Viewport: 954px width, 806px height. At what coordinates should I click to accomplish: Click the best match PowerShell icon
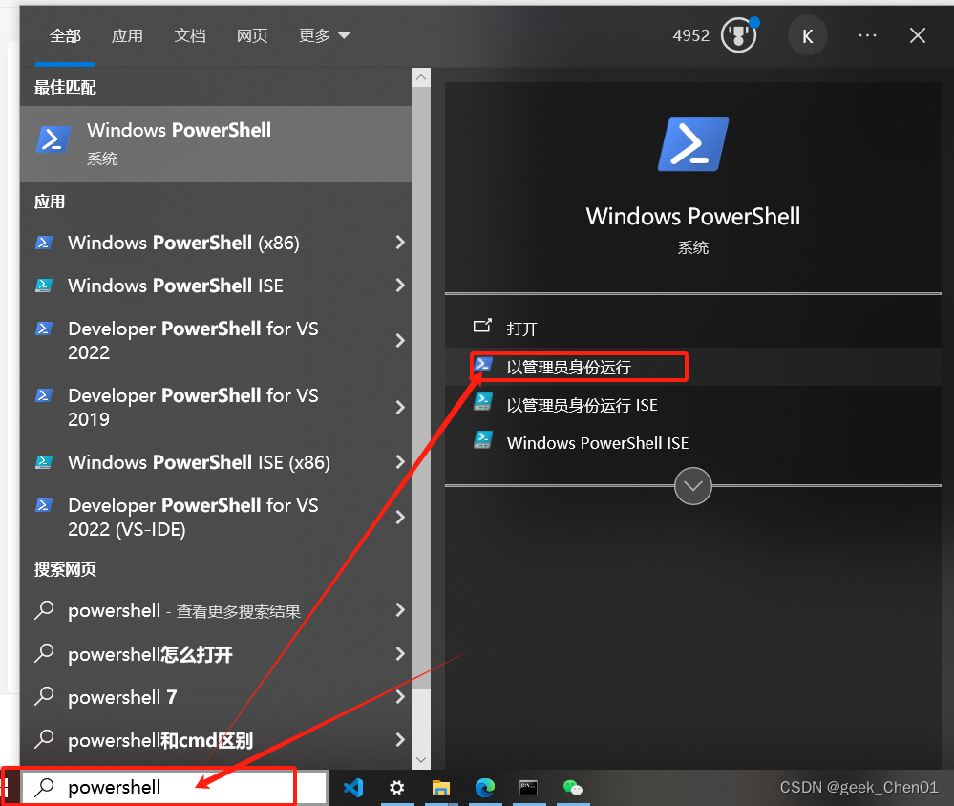[53, 139]
